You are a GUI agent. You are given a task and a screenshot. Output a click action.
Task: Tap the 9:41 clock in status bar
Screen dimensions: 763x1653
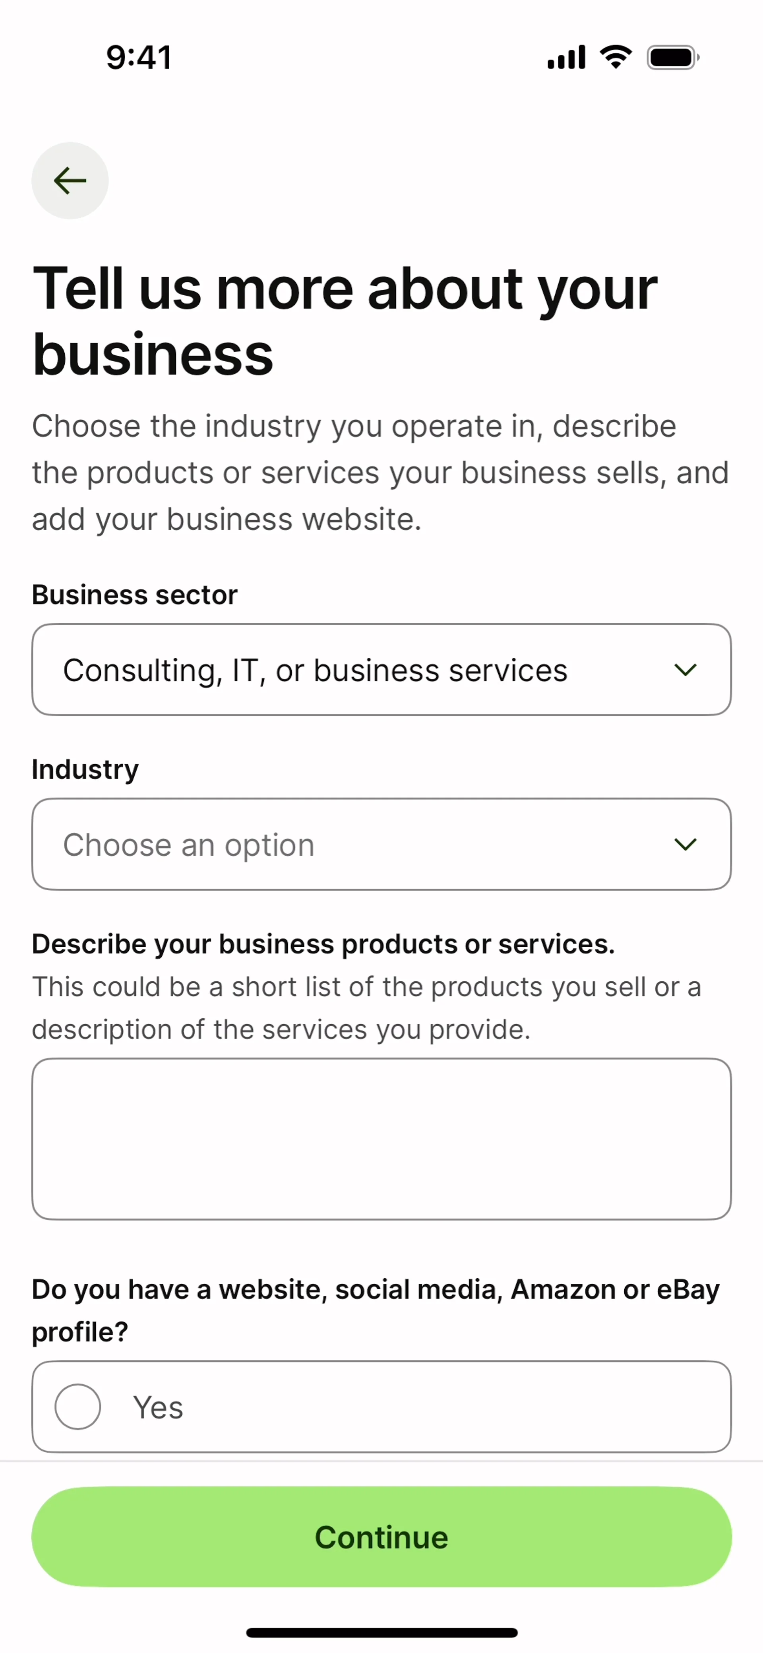tap(139, 58)
